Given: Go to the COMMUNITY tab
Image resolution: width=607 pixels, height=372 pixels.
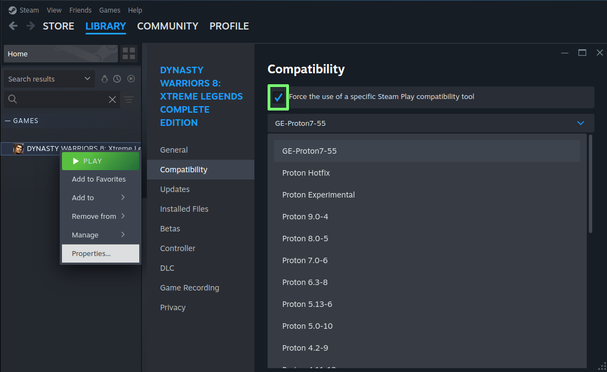Looking at the screenshot, I should pos(168,26).
